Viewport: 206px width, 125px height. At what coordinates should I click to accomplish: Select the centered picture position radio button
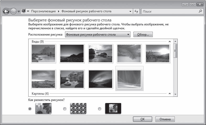[100, 109]
